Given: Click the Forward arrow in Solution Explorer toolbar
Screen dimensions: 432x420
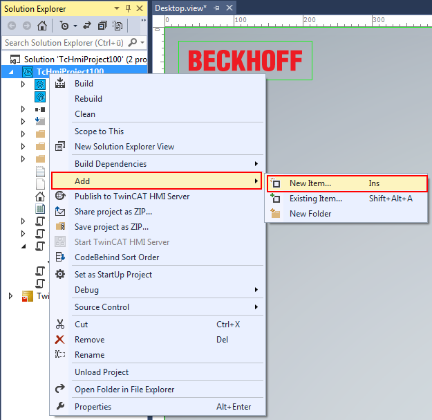Looking at the screenshot, I should tap(27, 26).
